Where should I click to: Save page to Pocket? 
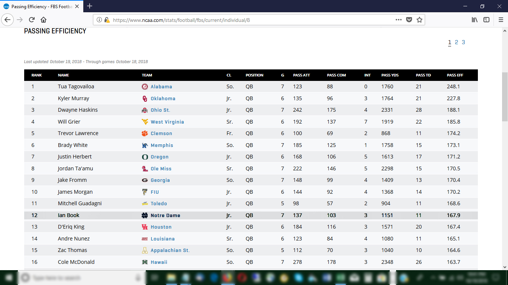click(409, 20)
